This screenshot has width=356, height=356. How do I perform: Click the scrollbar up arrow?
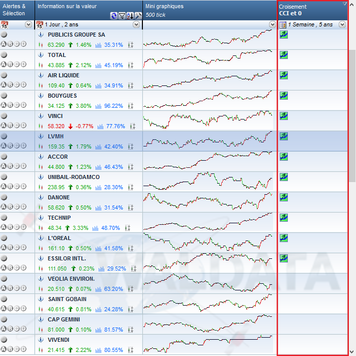pos(352,4)
